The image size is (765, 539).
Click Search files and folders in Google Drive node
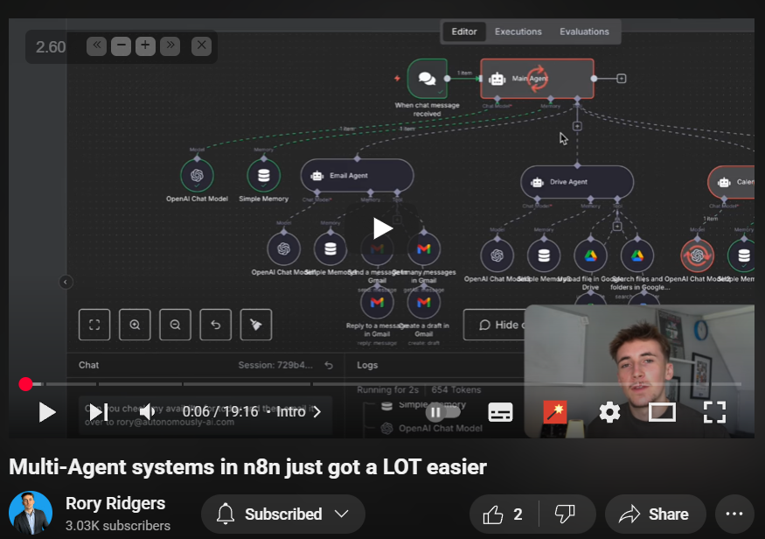coord(637,255)
